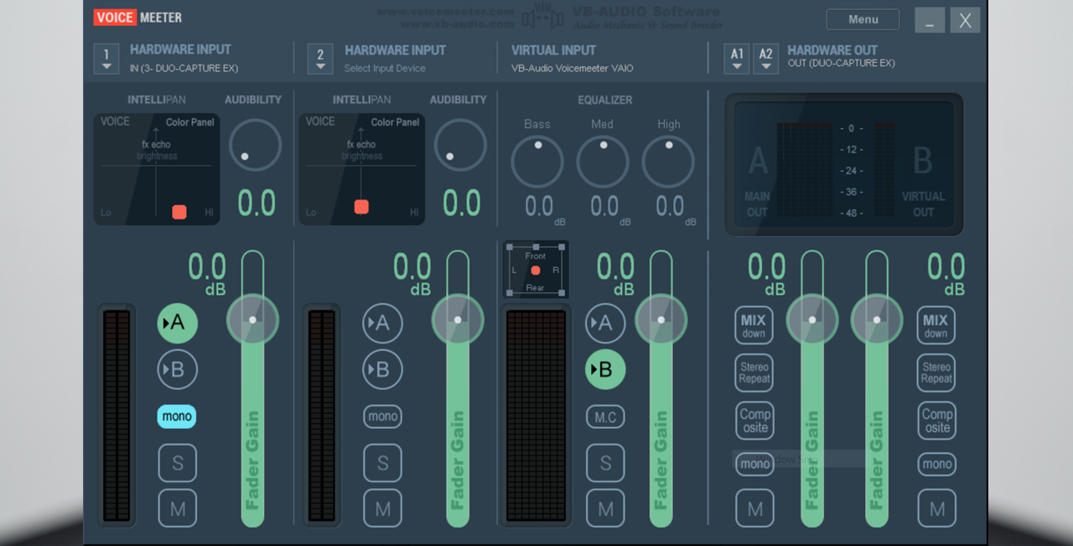Open the A2 hardware out selector
The image size is (1073, 546).
(x=766, y=59)
